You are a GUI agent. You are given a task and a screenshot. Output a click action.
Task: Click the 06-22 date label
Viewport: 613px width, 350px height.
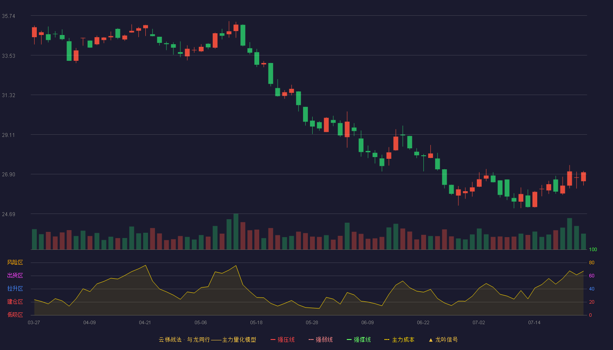coord(423,322)
